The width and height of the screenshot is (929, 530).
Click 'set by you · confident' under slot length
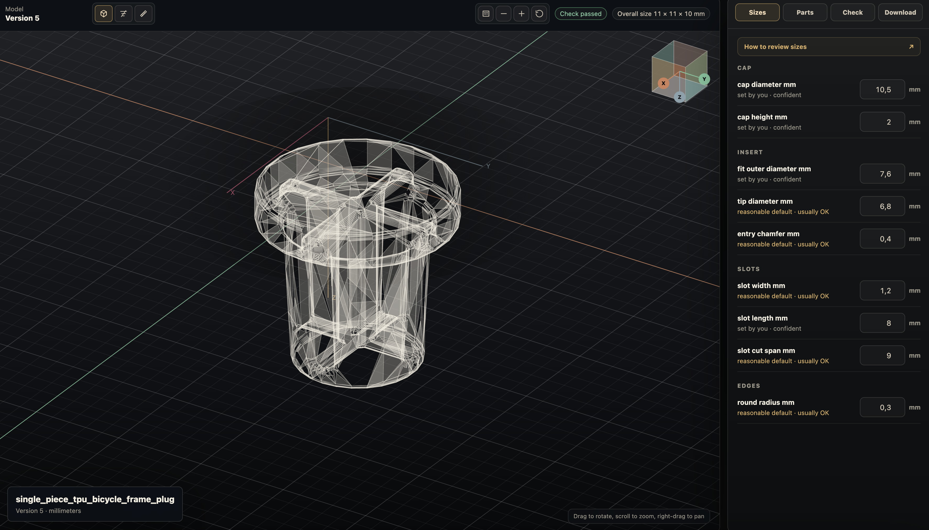(x=769, y=328)
